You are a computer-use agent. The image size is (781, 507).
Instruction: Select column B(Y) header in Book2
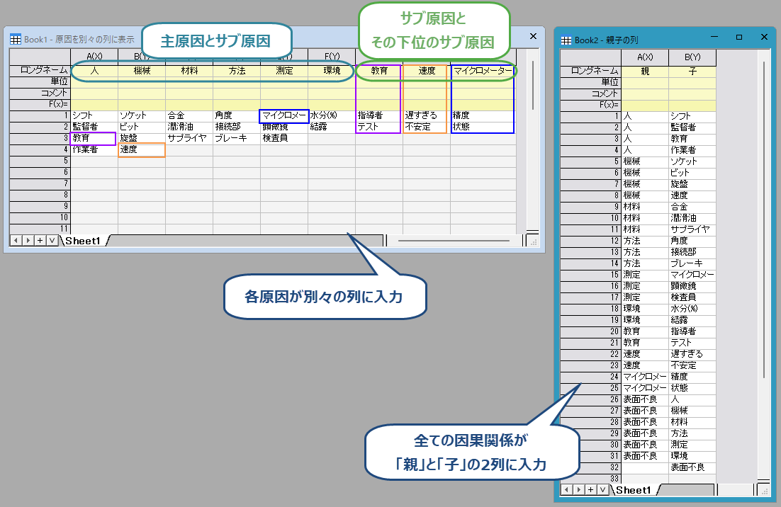point(692,57)
